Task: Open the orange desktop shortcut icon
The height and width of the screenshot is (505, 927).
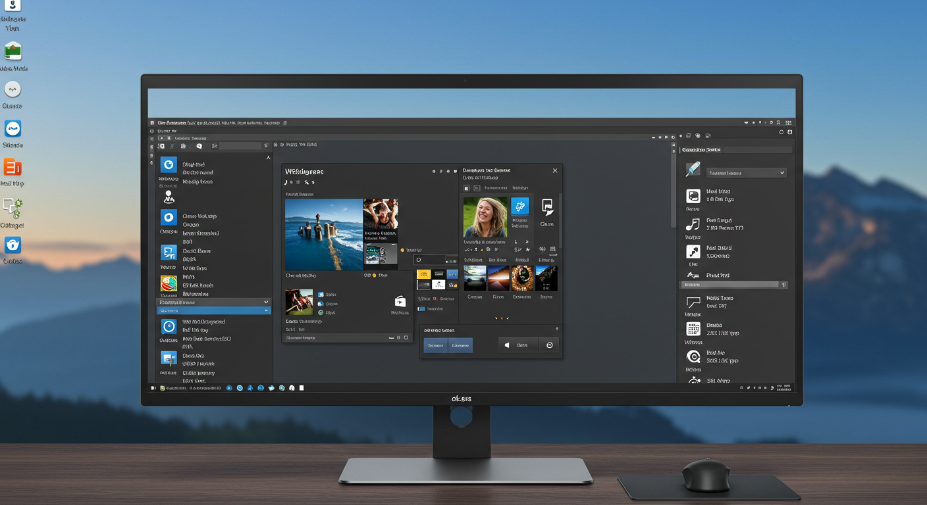Action: (x=13, y=167)
